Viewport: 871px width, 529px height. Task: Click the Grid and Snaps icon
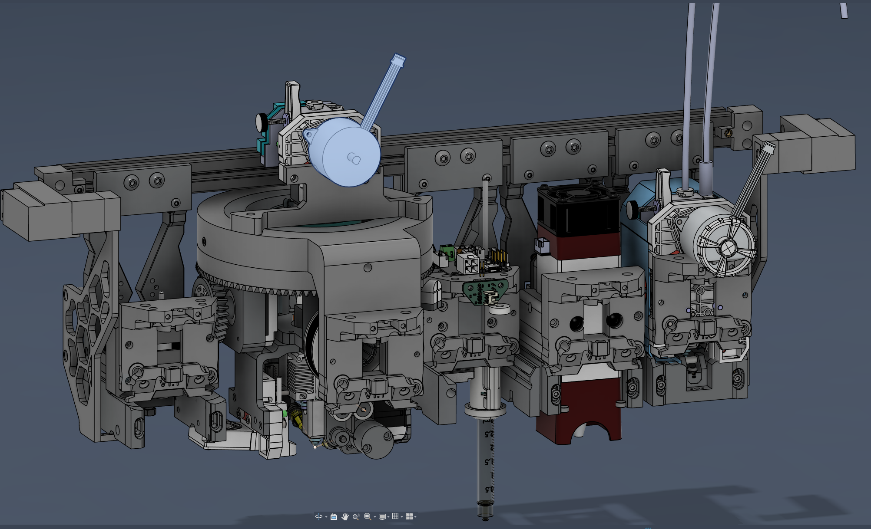tap(395, 516)
